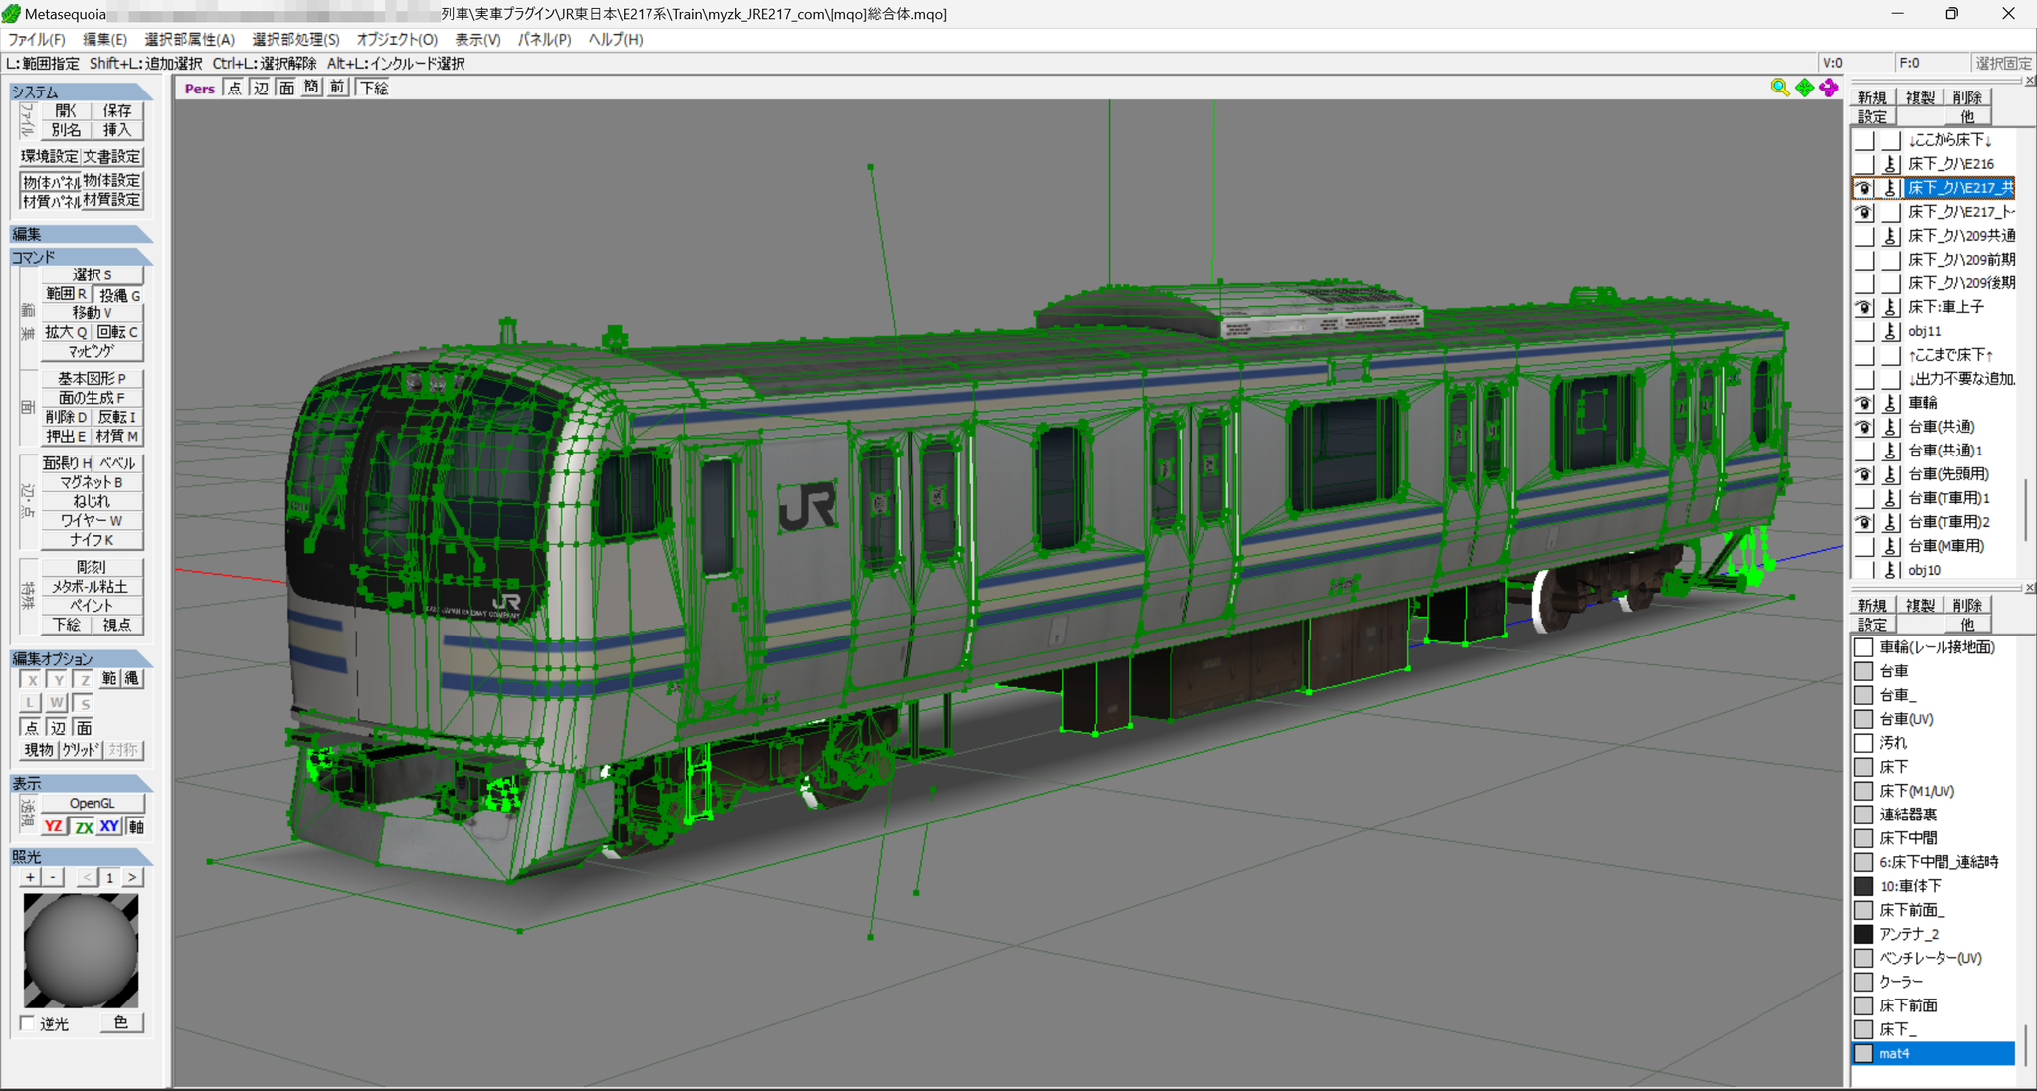2037x1091 pixels.
Task: Open the 他 menu in material panel
Action: [1967, 624]
